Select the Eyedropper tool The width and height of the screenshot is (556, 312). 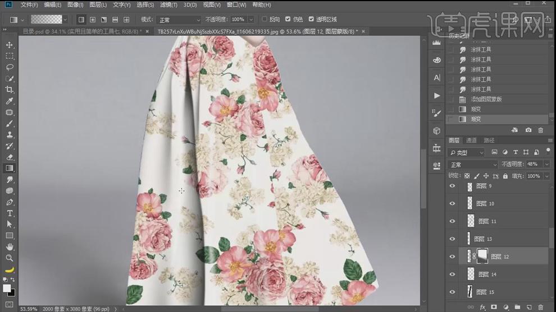pos(10,101)
